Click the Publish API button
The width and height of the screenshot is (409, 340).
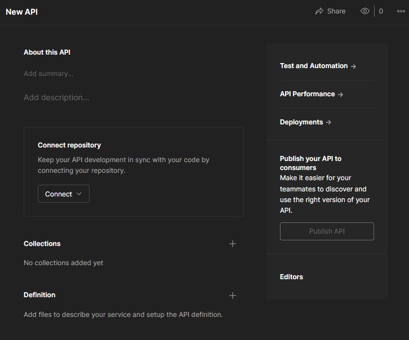tap(327, 231)
